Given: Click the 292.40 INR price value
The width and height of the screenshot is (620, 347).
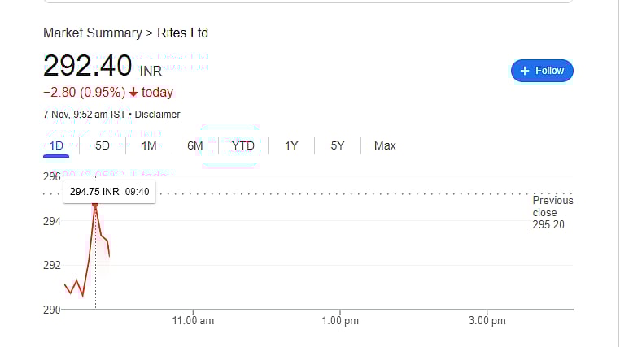Looking at the screenshot, I should click(88, 66).
